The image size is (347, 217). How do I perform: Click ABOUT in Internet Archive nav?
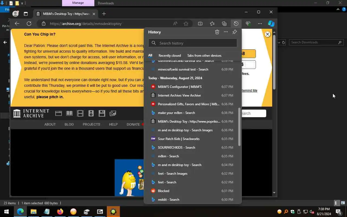point(50,124)
